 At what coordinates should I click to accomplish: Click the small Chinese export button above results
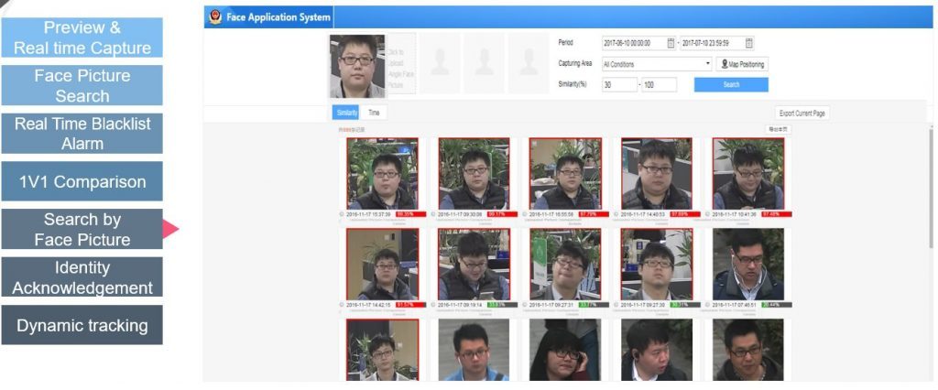point(778,129)
